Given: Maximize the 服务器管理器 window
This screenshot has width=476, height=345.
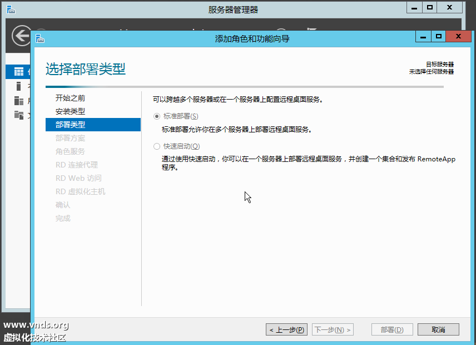Looking at the screenshot, I should [x=429, y=8].
